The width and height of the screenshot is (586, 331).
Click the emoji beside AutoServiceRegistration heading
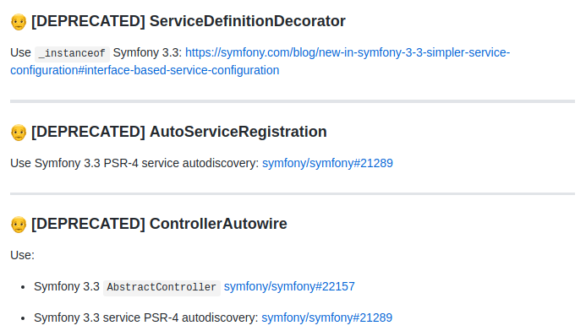19,133
